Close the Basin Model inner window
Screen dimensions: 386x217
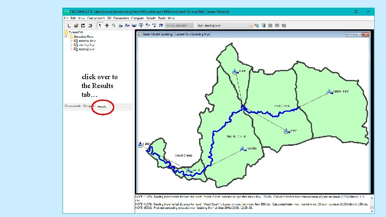tap(365, 35)
